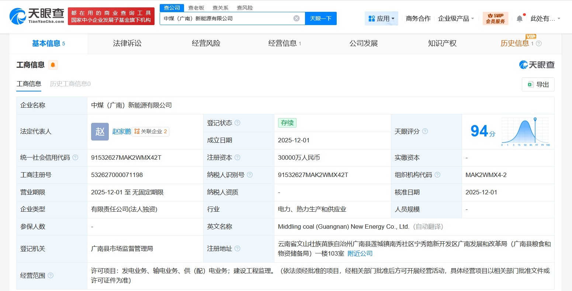Click the help icon beside 天眼评分

pos(425,131)
